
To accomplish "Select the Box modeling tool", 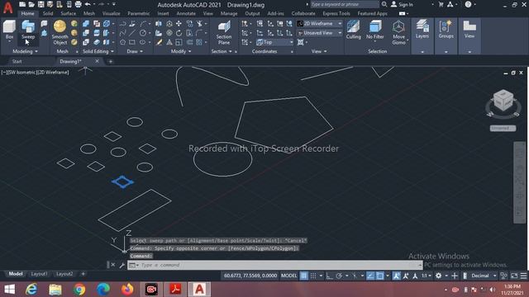I will pos(9,31).
